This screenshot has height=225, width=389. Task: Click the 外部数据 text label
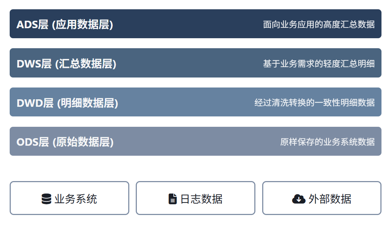pos(330,199)
